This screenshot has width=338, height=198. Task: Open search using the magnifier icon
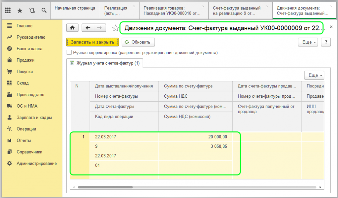[44, 10]
